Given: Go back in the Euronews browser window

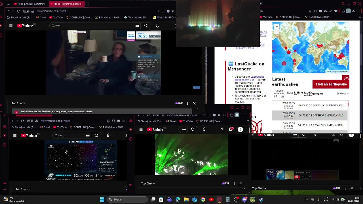Looking at the screenshot, I should pyautogui.click(x=8, y=11).
